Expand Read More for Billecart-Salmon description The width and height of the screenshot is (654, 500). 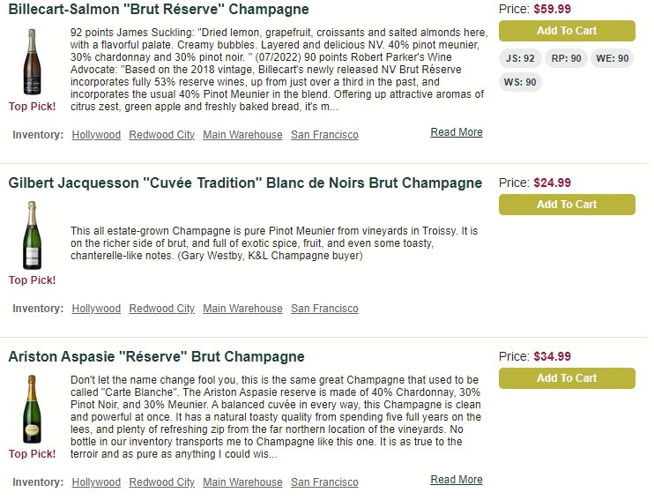(457, 132)
